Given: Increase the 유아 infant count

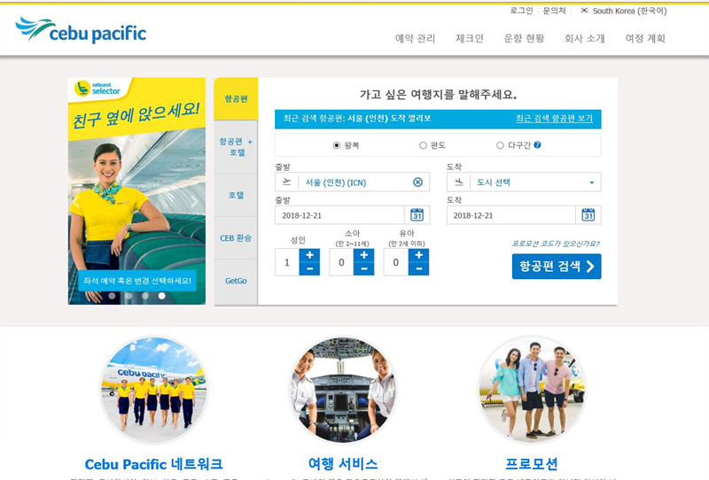Looking at the screenshot, I should click(418, 255).
